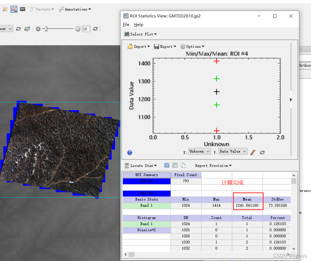The height and width of the screenshot is (261, 311).
Task: Focus the sharpen value field showing 10
Action: click(86, 29)
